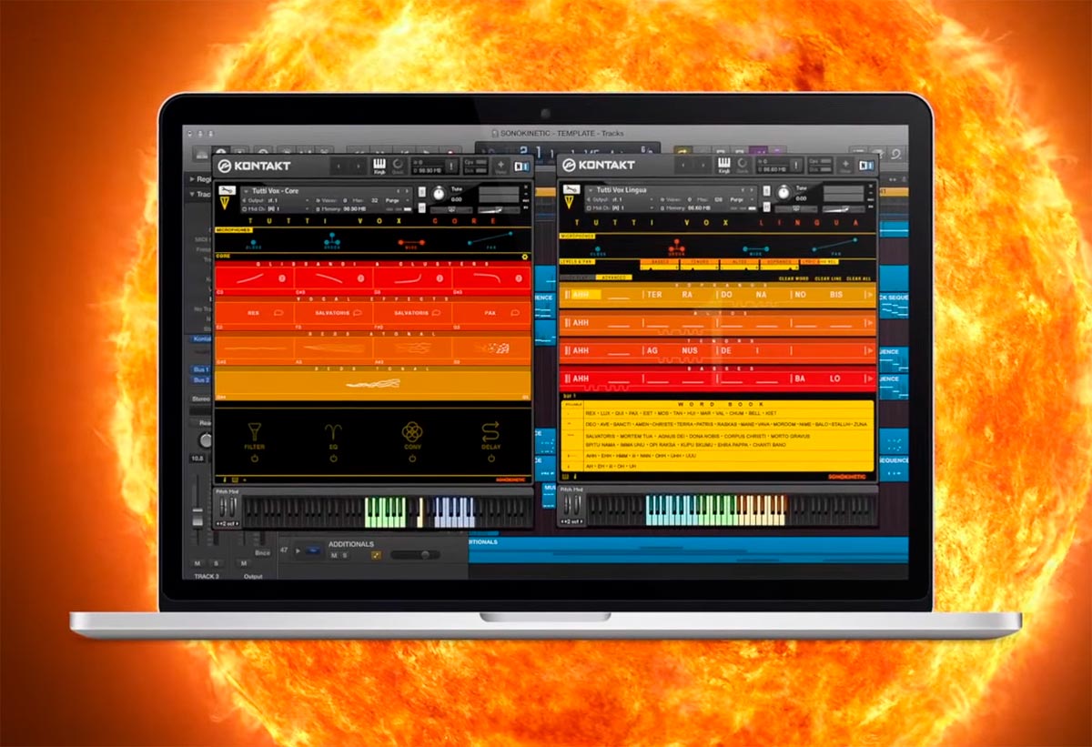
Task: Click Clear All button in Lingua window
Action: coord(857,278)
